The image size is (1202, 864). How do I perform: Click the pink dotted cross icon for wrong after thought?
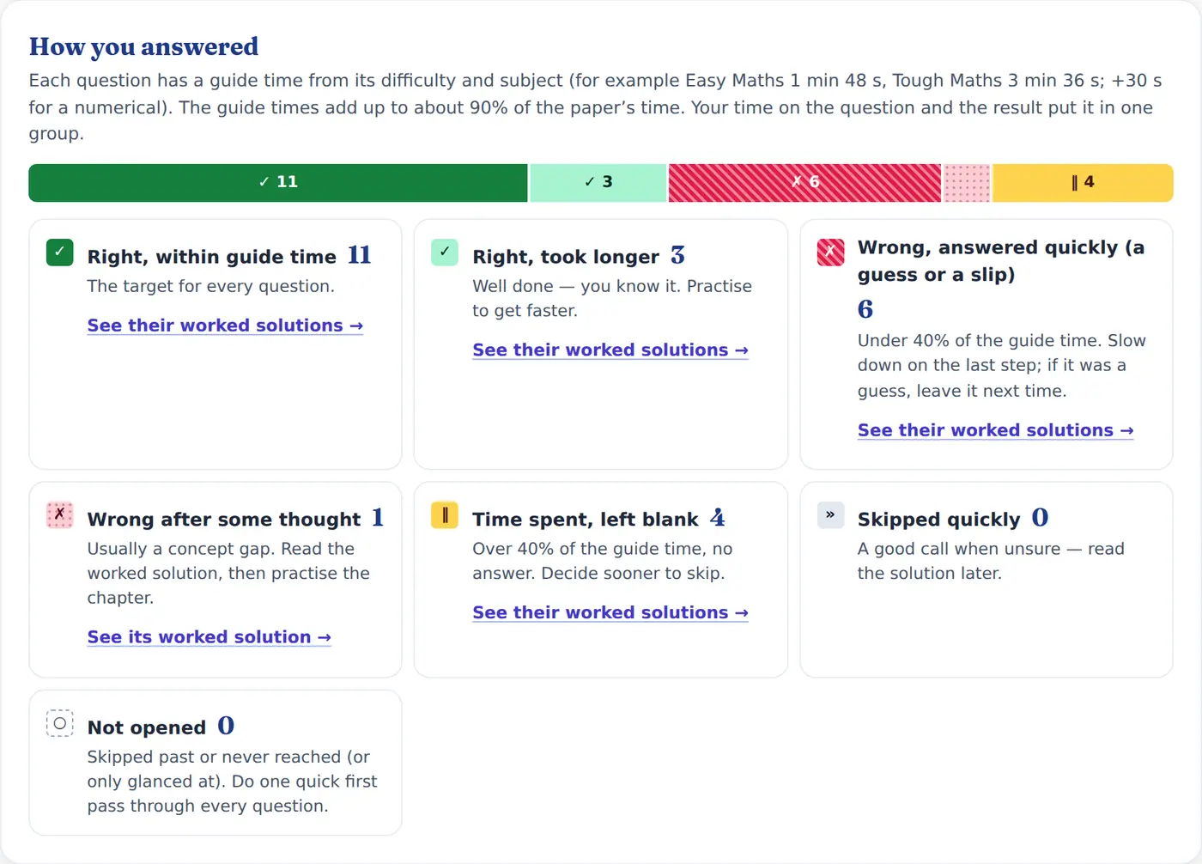[x=59, y=515]
